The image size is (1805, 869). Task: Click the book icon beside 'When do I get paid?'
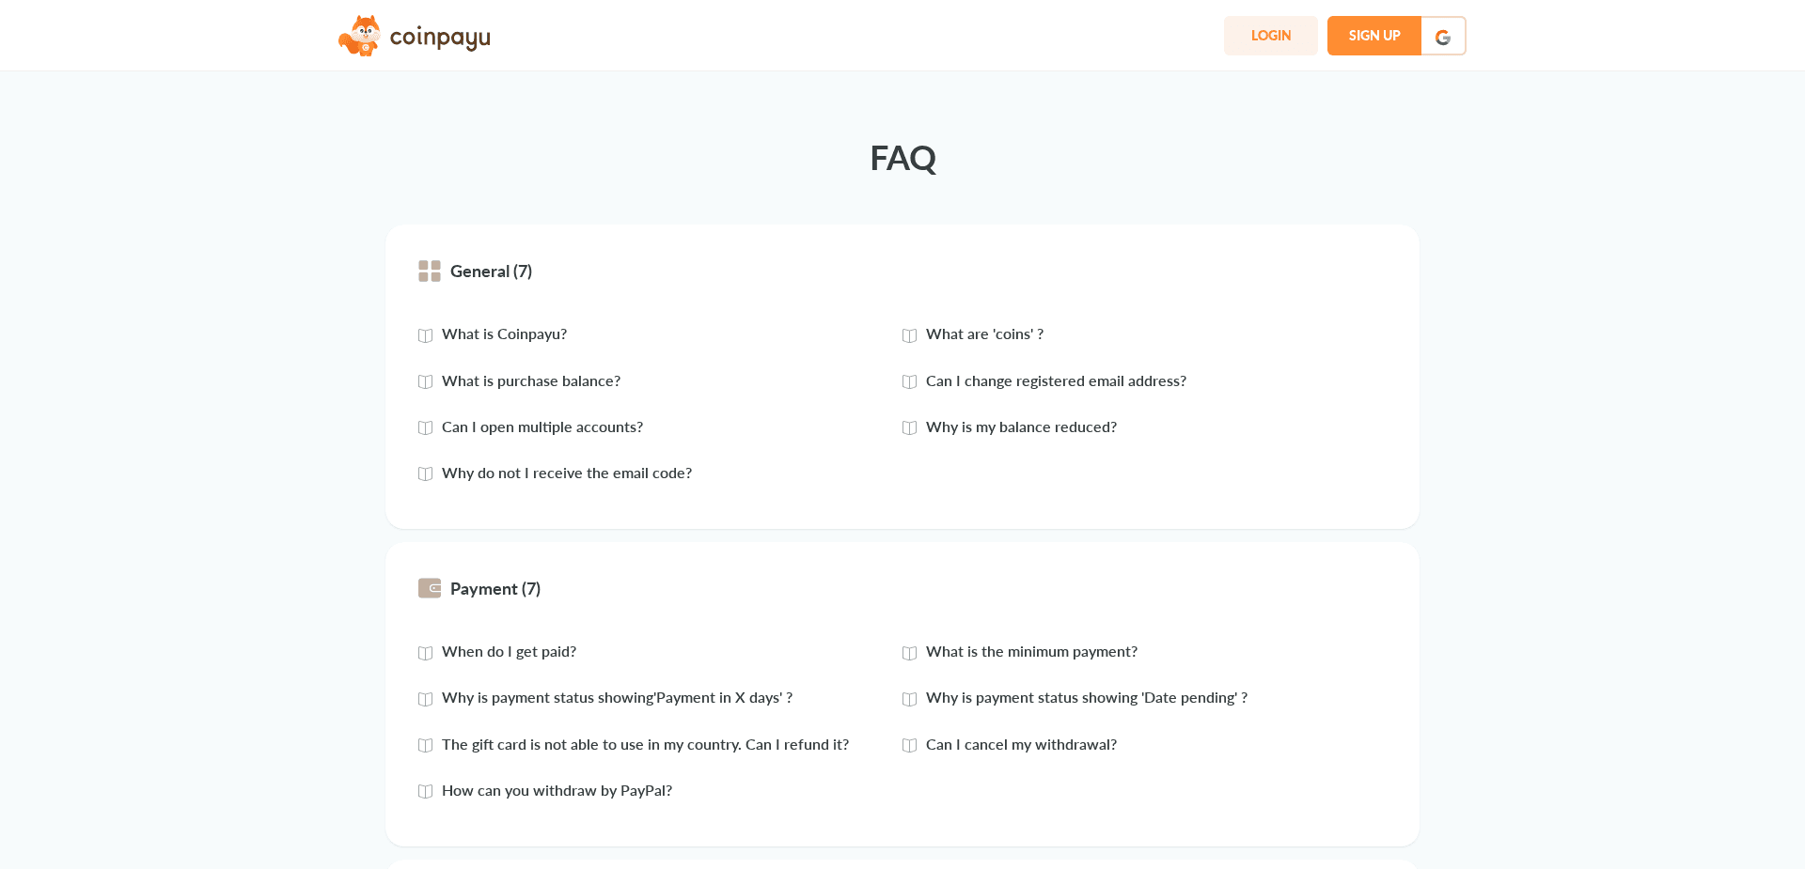pos(425,653)
